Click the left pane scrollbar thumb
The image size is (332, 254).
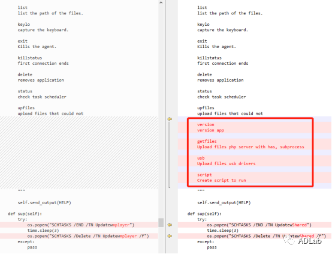161,223
